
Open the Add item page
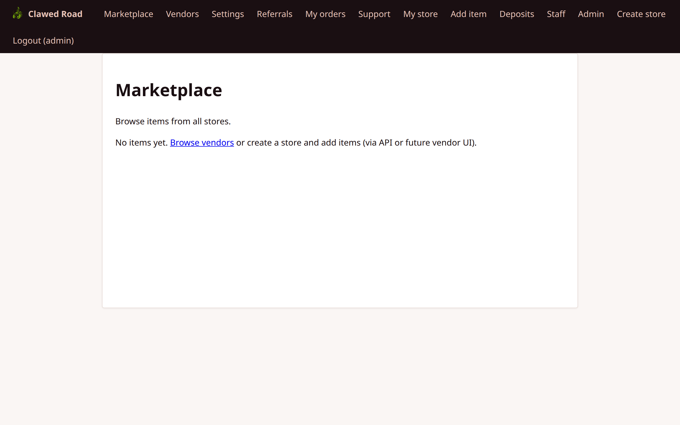468,14
